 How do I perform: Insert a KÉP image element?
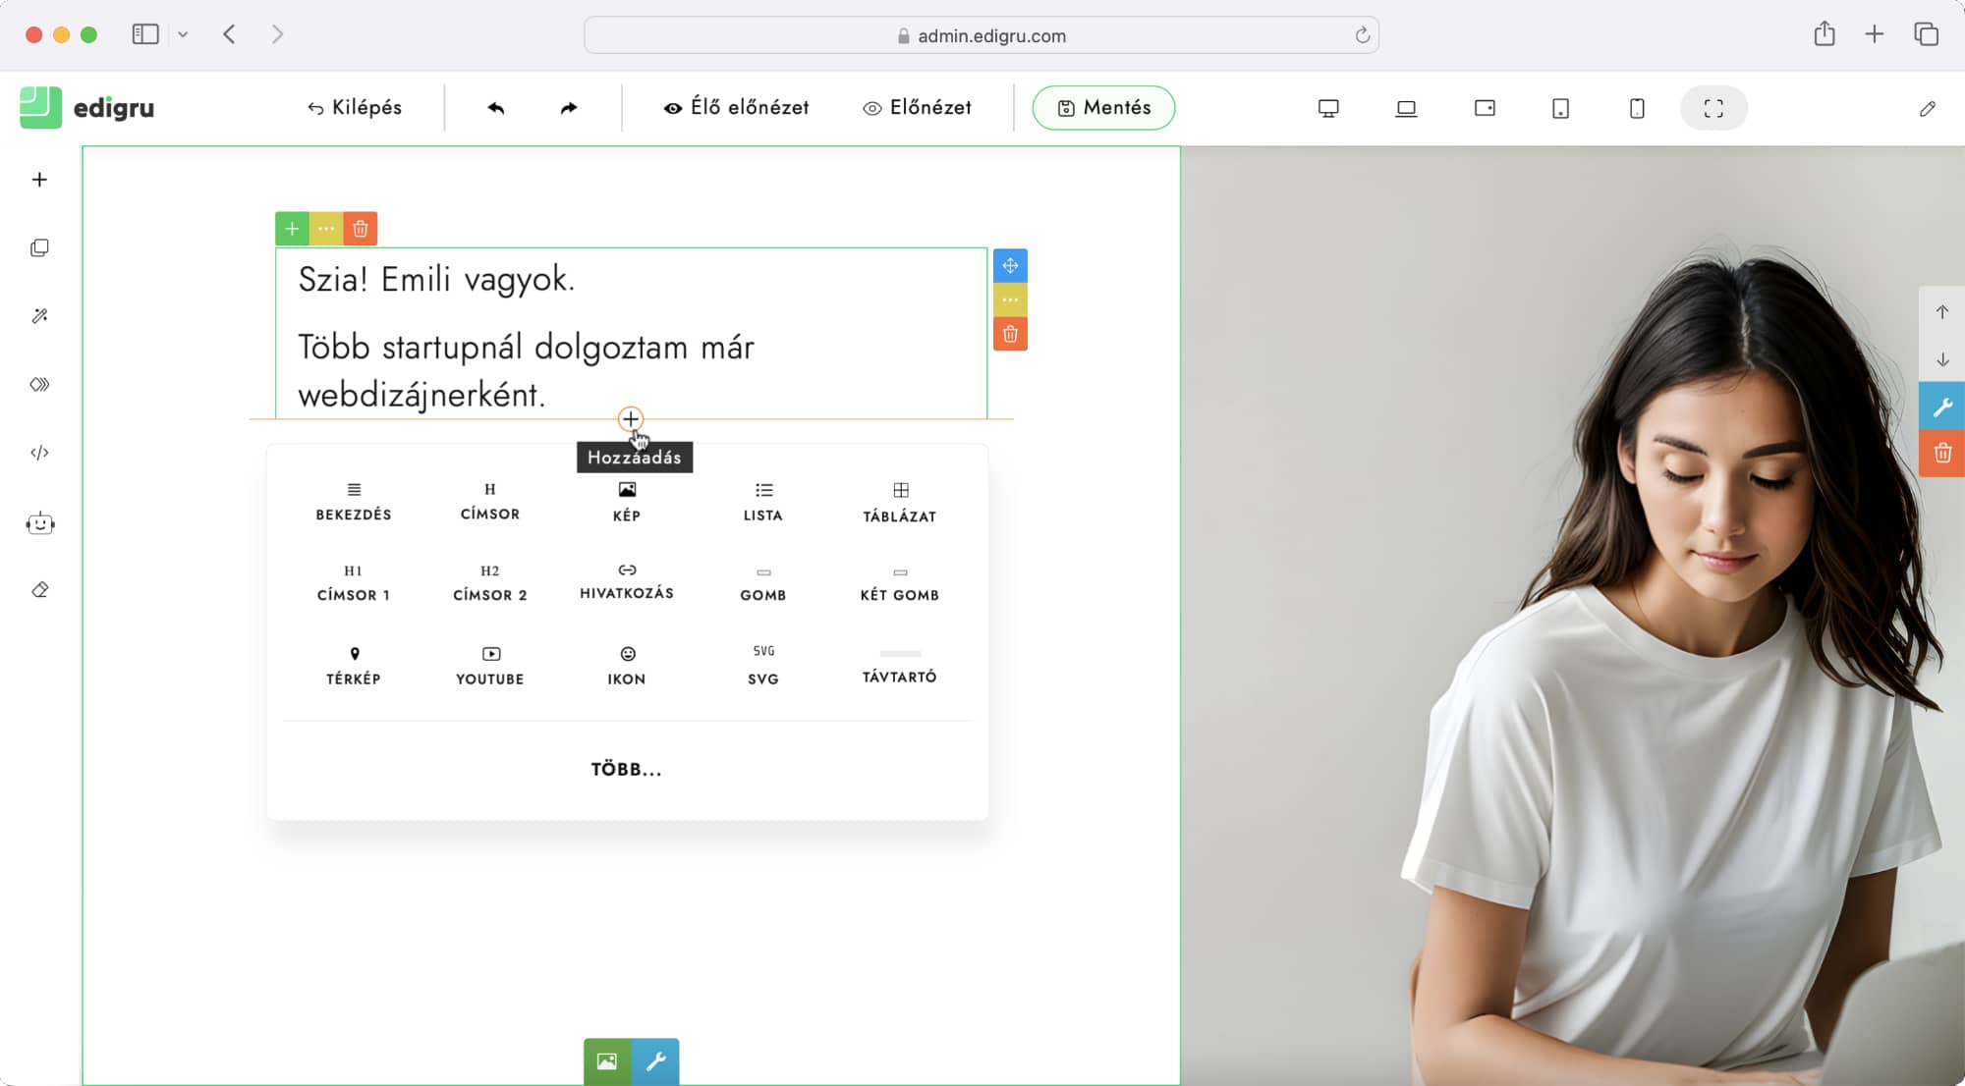(626, 501)
